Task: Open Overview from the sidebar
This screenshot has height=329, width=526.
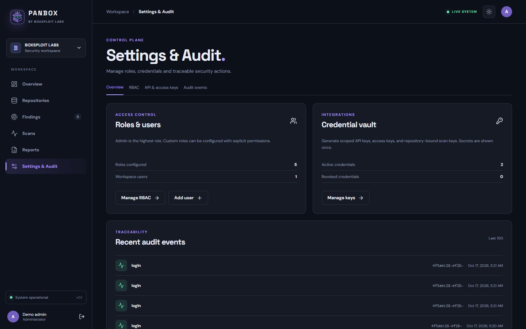Action: tap(46, 84)
